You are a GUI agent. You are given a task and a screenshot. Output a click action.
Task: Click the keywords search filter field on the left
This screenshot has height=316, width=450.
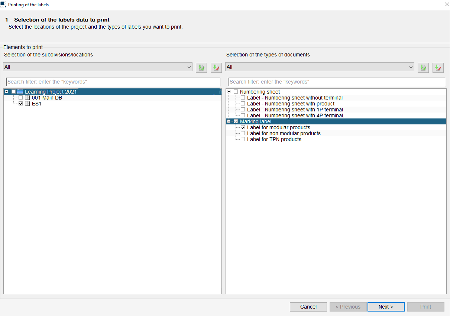coord(111,82)
